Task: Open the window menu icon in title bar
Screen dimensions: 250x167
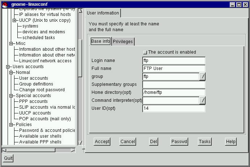Action: click(x=5, y=4)
